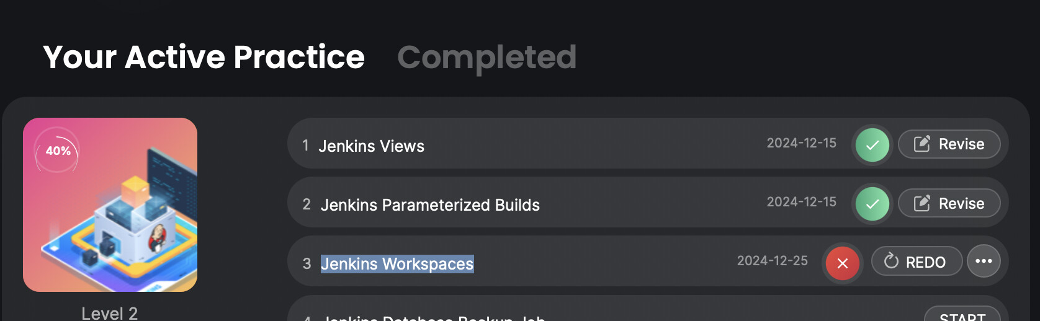Switch to the Completed tab
Screen dimensions: 1040x321
tap(486, 57)
